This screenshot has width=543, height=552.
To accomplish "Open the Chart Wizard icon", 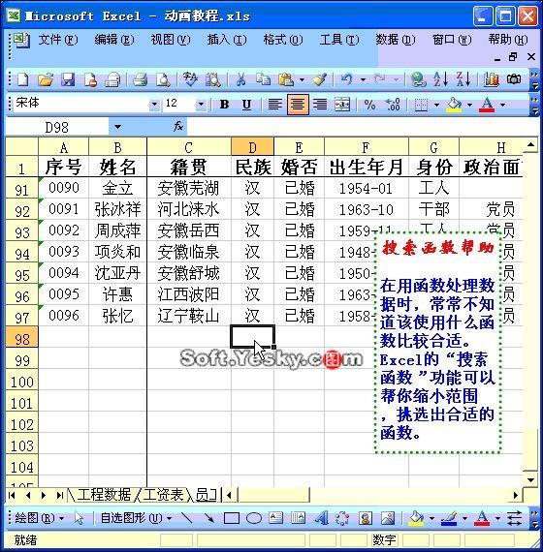I will tap(492, 79).
